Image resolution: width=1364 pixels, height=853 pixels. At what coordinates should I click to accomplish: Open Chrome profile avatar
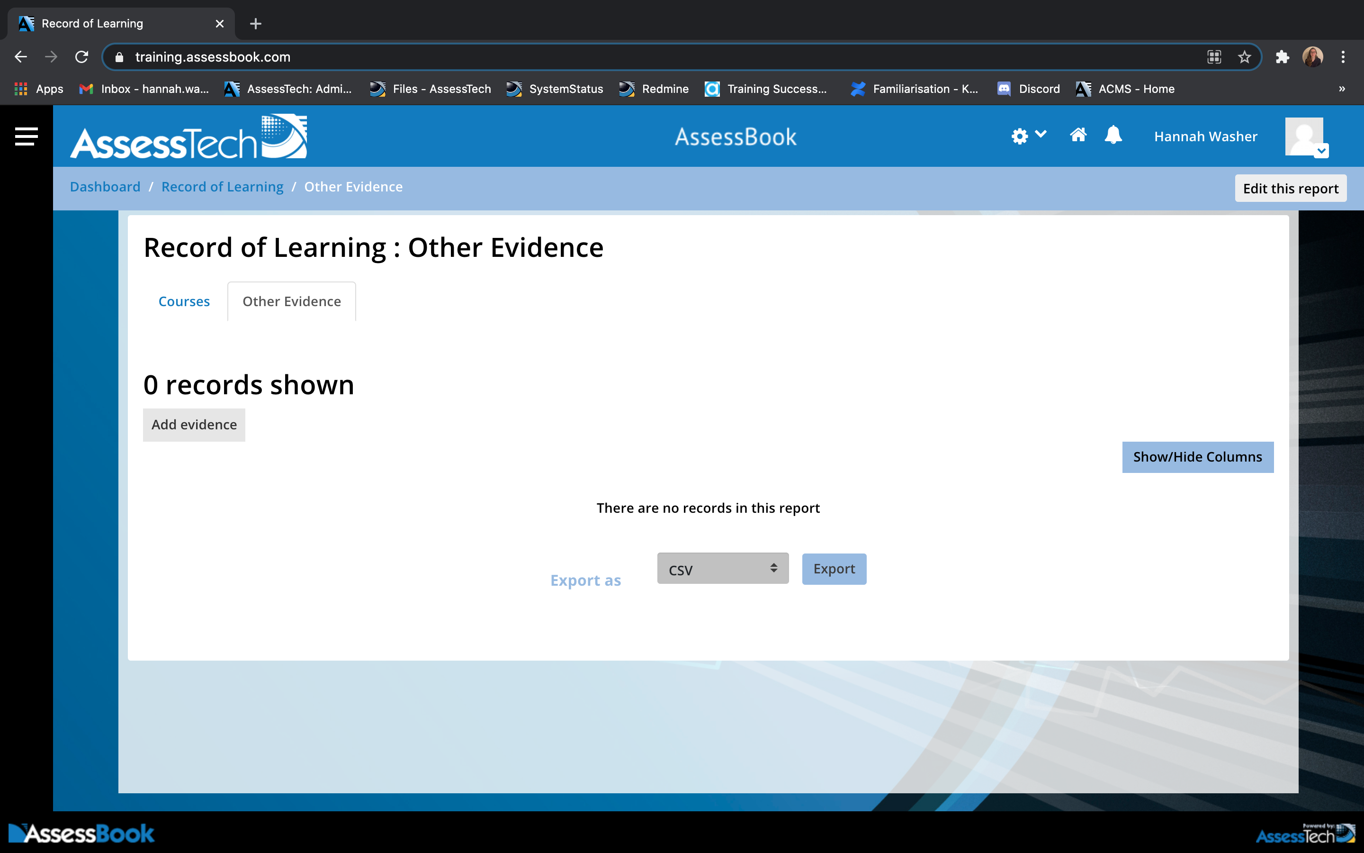click(x=1313, y=57)
